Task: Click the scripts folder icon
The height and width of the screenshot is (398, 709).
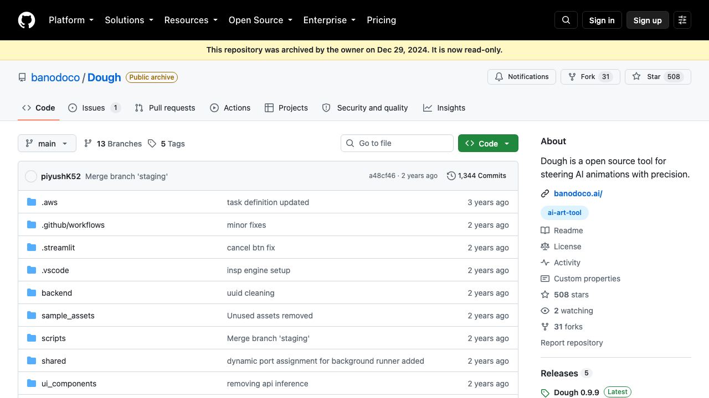Action: (x=32, y=338)
